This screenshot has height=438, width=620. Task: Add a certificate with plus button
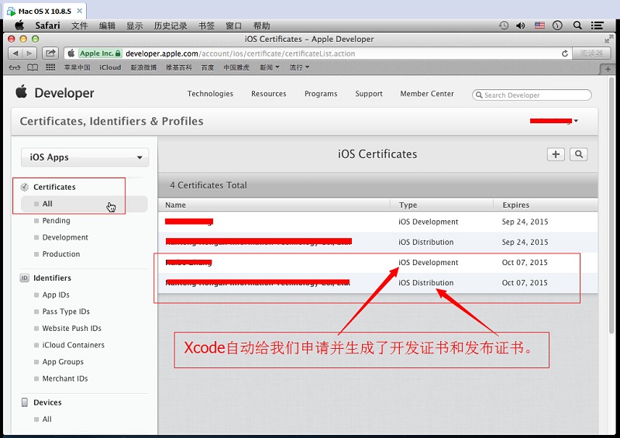click(x=556, y=154)
